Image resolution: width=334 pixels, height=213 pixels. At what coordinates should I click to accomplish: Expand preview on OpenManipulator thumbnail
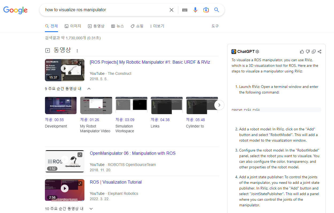click(80, 155)
